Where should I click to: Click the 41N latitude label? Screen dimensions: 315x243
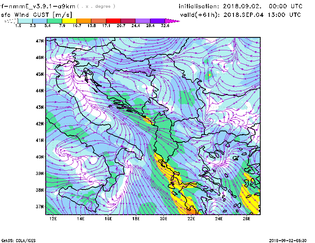(x=40, y=140)
